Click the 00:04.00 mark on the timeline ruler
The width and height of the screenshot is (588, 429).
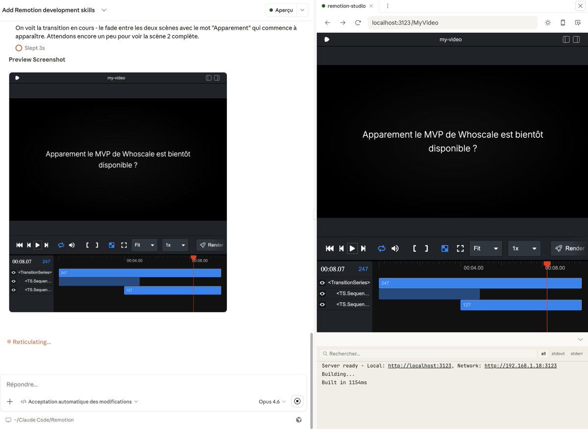click(473, 268)
